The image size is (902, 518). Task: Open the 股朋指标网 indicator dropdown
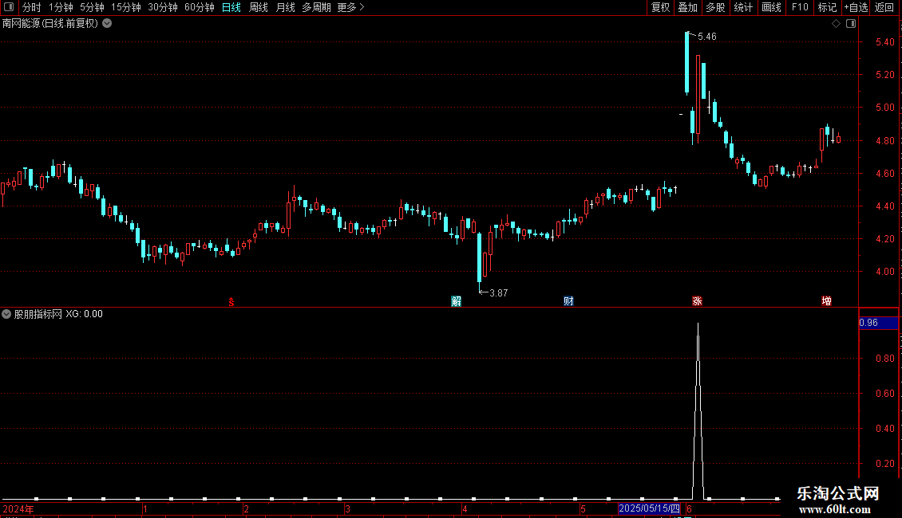(6, 314)
